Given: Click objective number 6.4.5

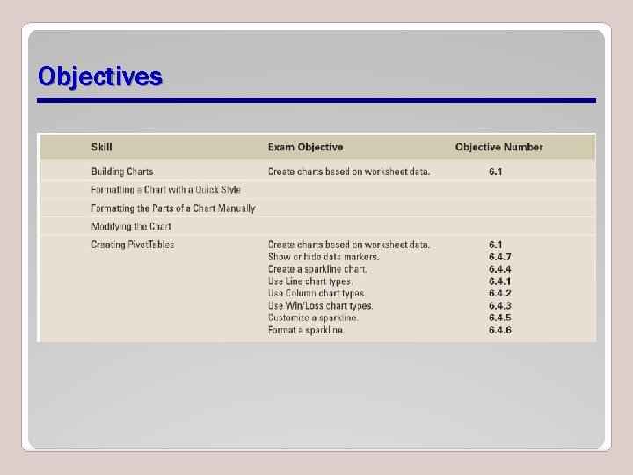Looking at the screenshot, I should tap(499, 318).
